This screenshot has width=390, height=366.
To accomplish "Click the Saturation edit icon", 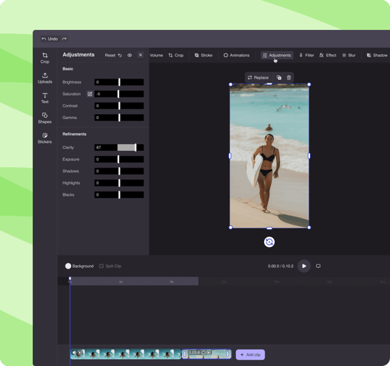I will 90,94.
